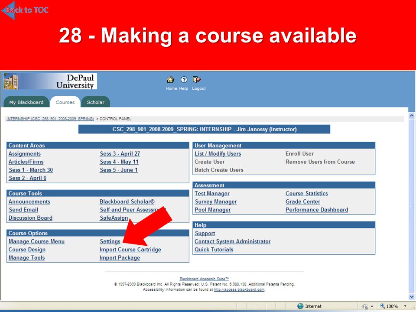
Task: Click the DePaul University logo
Action: [50, 81]
